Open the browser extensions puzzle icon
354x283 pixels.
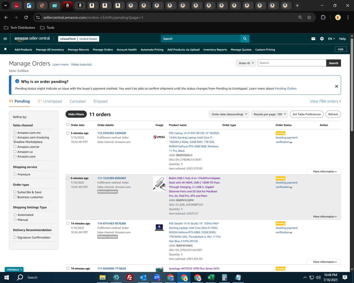[x=323, y=17]
